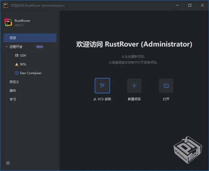Click the SSH terminal icon

(17, 55)
